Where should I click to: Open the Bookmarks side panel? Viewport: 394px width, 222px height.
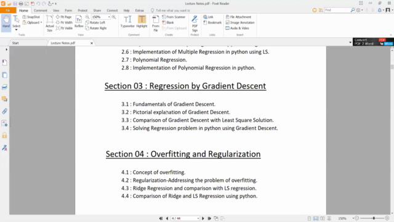tap(4, 62)
